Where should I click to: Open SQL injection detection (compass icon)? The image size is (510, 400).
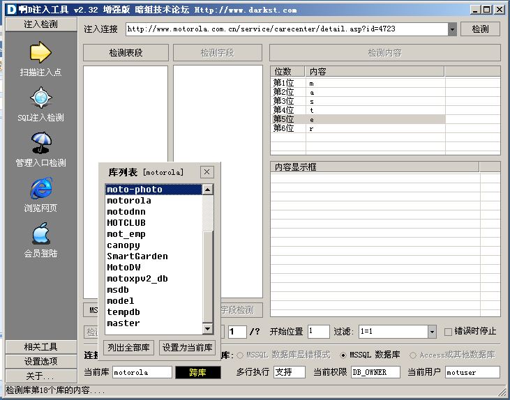40,97
